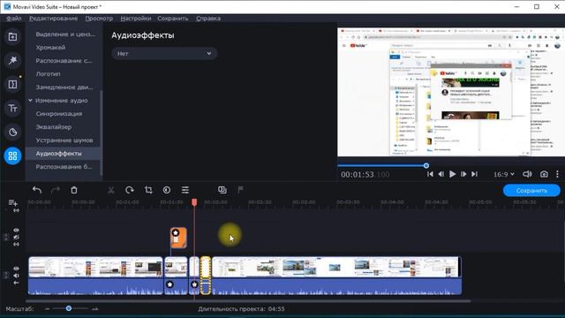Collapse the Изменение аудио section
The image size is (565, 318).
(x=30, y=100)
